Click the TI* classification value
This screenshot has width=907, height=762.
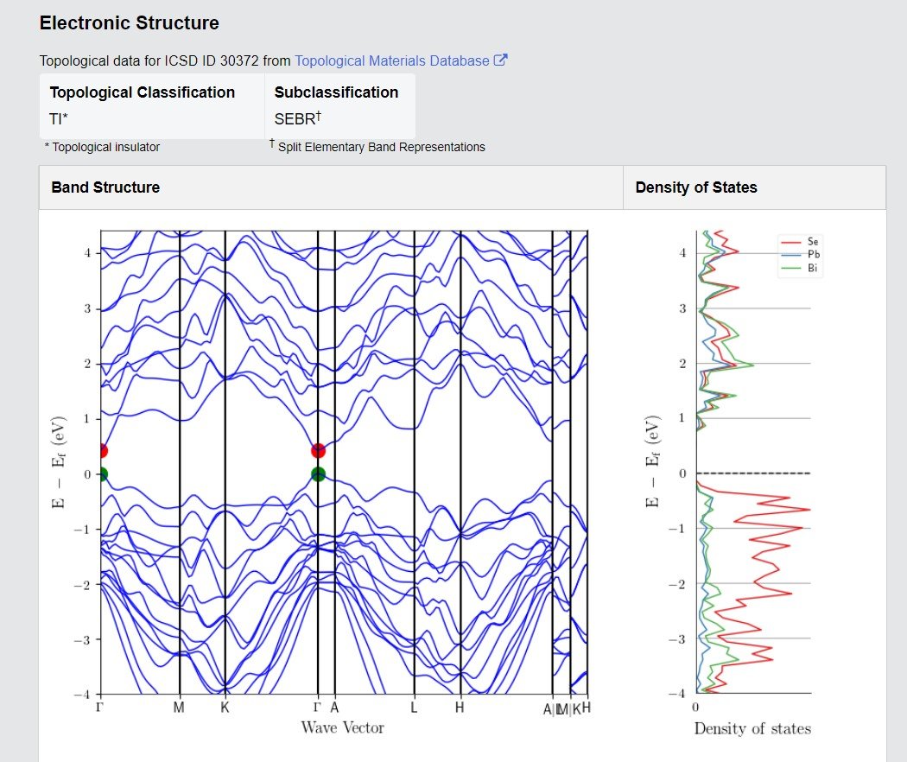pos(59,119)
